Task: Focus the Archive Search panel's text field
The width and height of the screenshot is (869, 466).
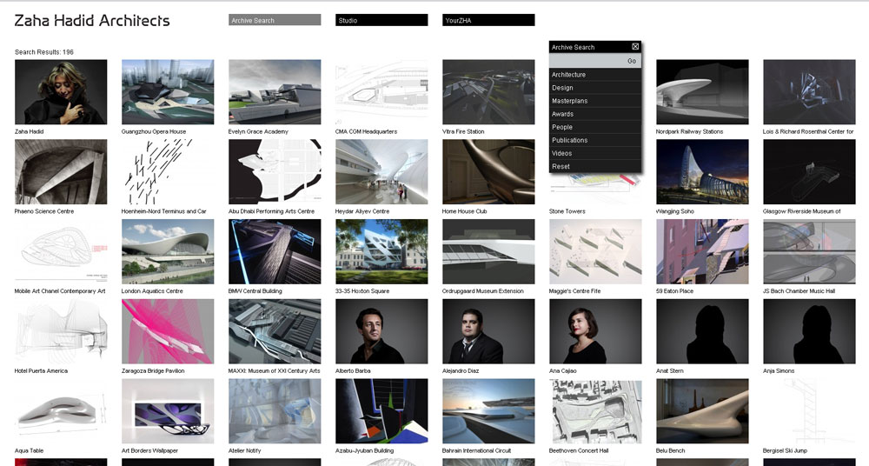Action: click(587, 61)
